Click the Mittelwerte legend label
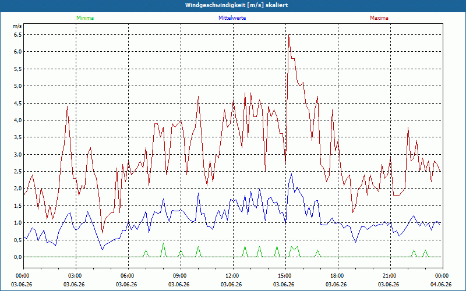The width and height of the screenshot is (466, 291). pyautogui.click(x=232, y=18)
